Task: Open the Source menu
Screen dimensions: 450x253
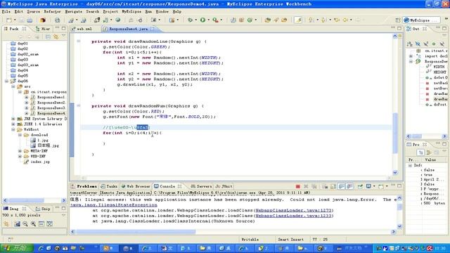Action: (34, 11)
